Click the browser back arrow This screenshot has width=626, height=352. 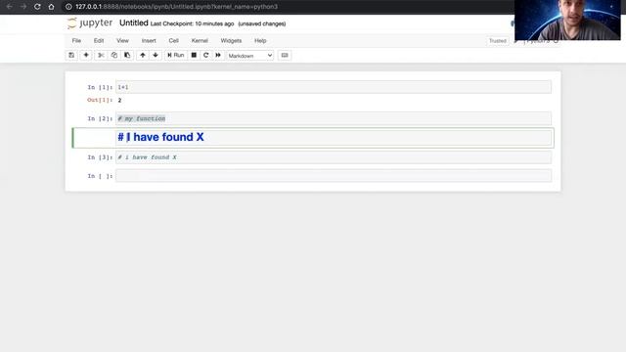(9, 7)
